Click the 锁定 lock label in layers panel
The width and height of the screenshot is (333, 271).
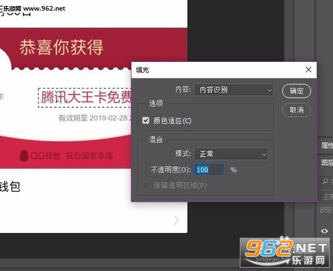coord(326,210)
